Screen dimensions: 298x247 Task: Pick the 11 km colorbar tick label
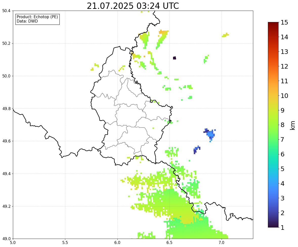point(284,81)
